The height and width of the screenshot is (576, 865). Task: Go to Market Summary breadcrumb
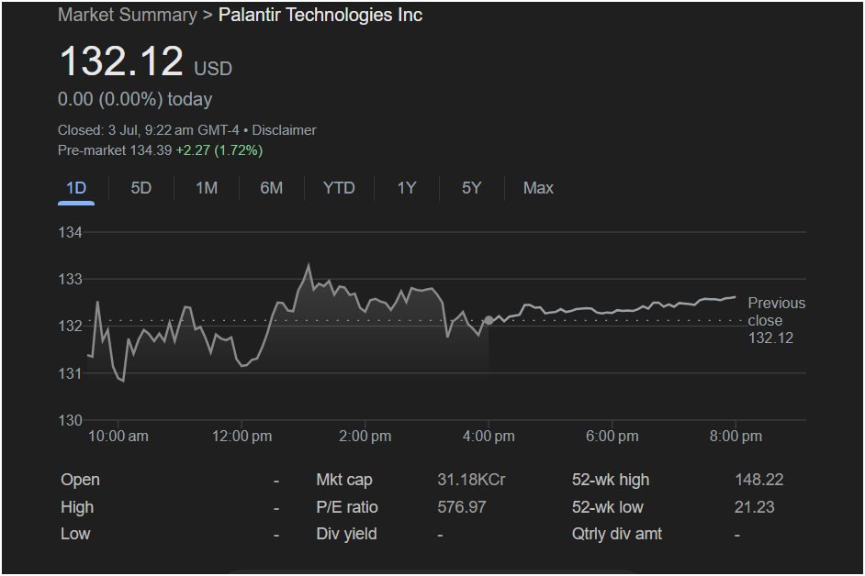click(x=128, y=15)
